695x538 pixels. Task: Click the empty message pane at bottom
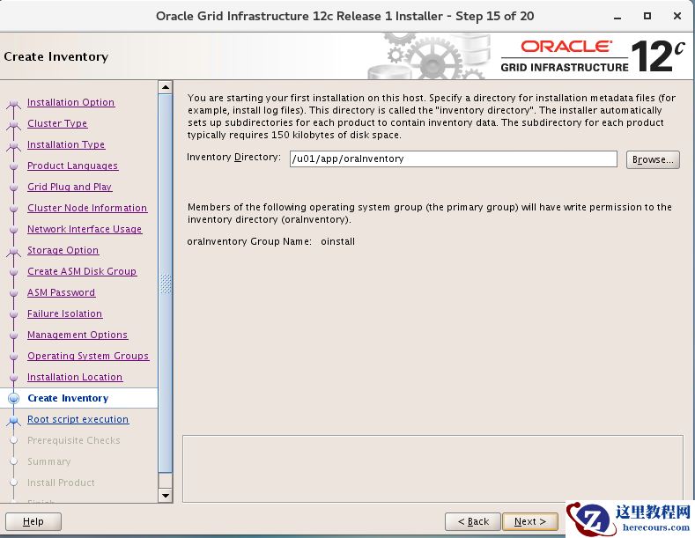(x=433, y=468)
